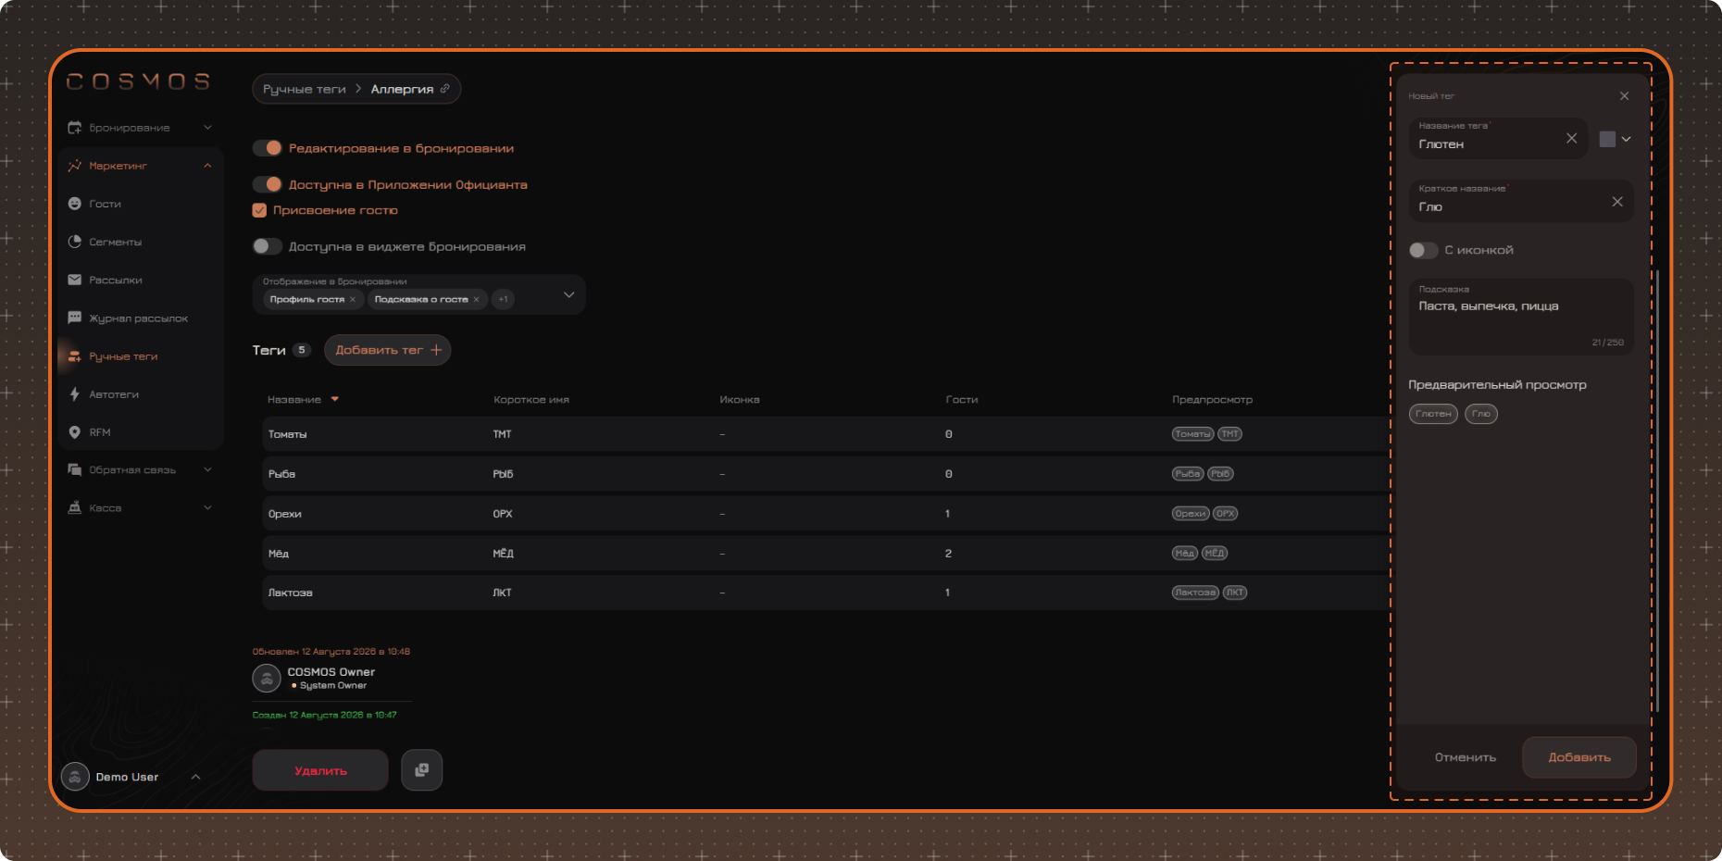This screenshot has height=861, width=1722.
Task: Click the Глютен preview tag
Action: click(x=1433, y=414)
